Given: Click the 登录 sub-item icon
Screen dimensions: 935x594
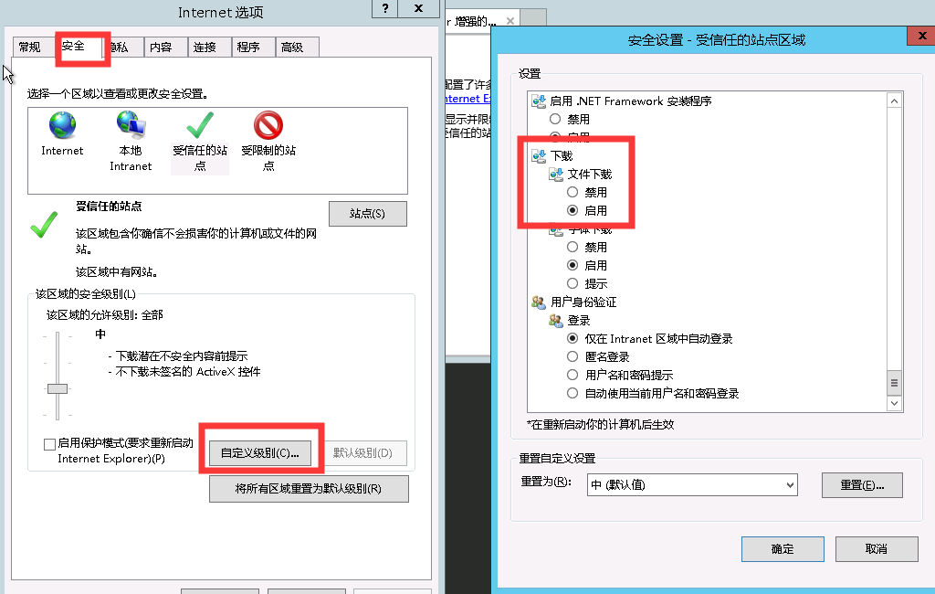Looking at the screenshot, I should pos(556,321).
